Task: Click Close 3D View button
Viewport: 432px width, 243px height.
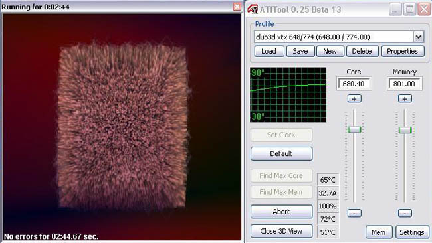Action: (x=281, y=231)
